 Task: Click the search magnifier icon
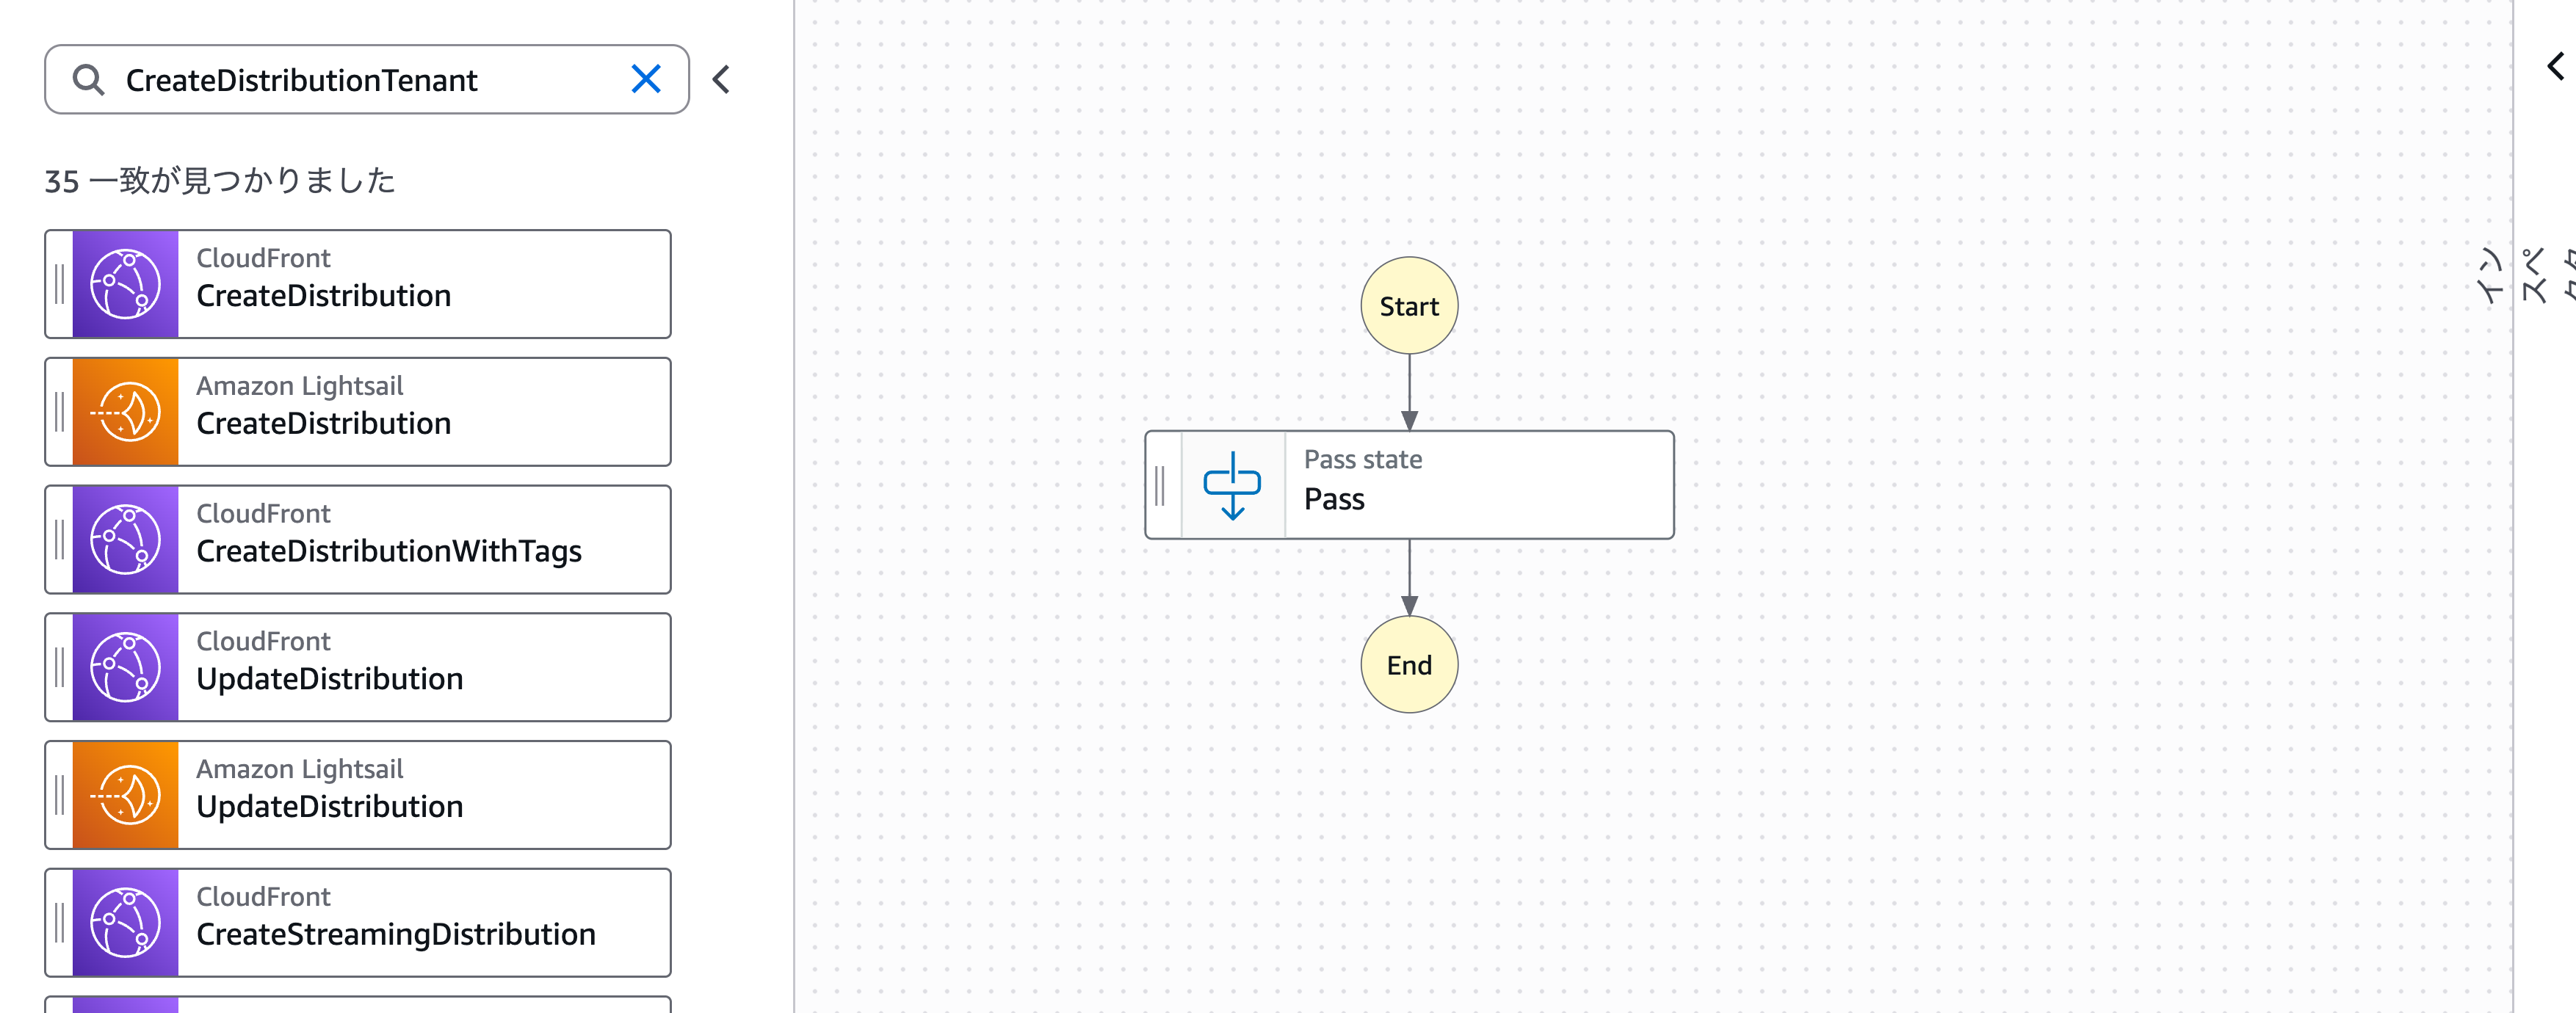[89, 80]
